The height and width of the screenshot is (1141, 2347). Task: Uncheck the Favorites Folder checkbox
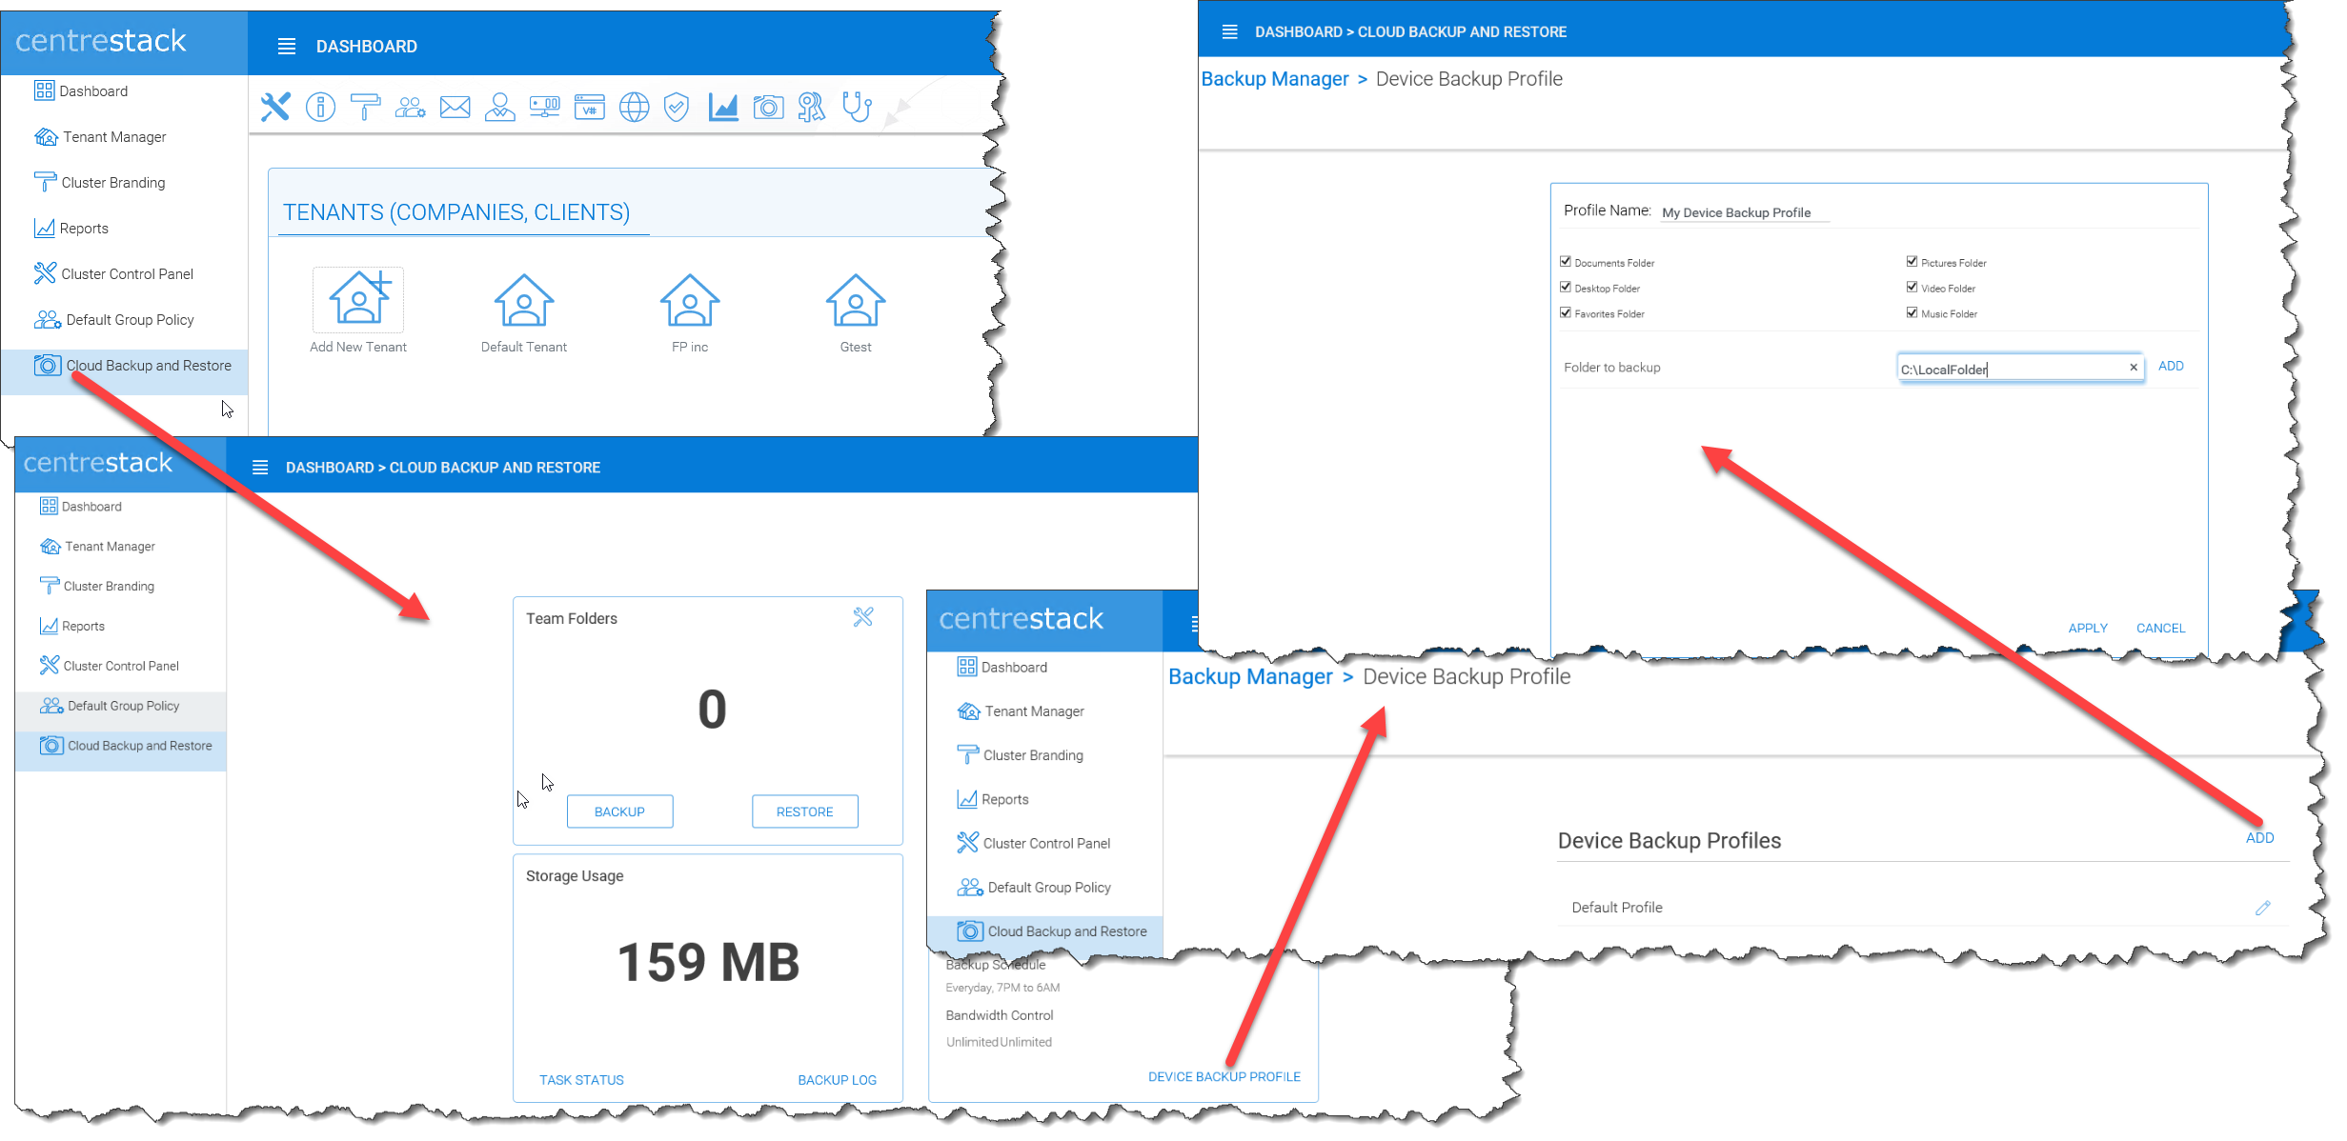coord(1566,312)
